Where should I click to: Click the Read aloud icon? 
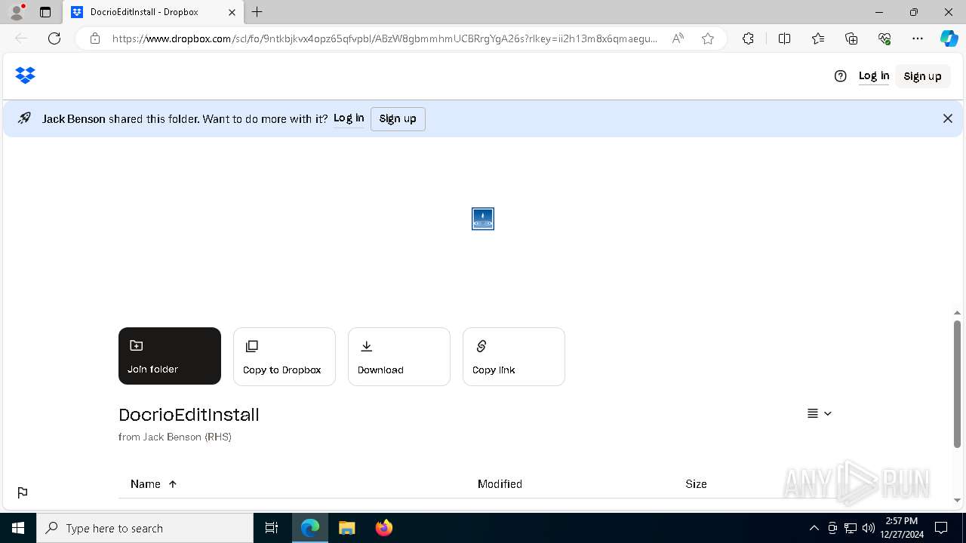point(678,38)
